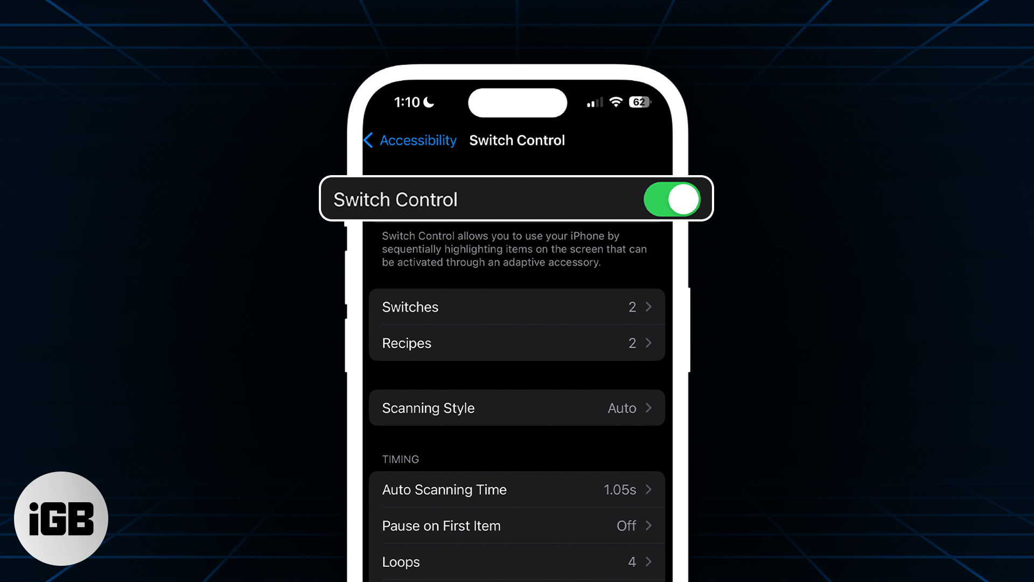
Task: Expand Recipes settings row
Action: (517, 343)
